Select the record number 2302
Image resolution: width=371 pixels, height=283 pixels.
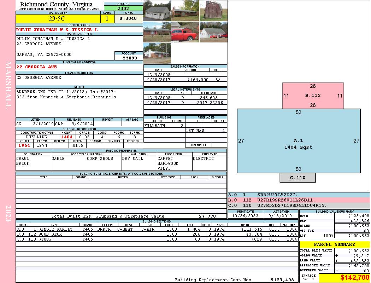[x=123, y=8]
